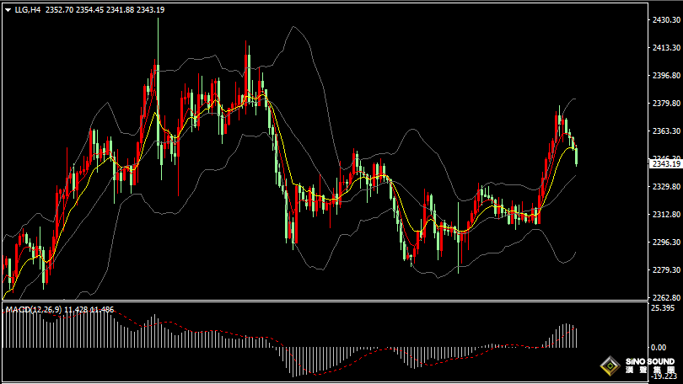Click the 2363.30 price axis label
Screen dimensions: 683x384
point(665,131)
